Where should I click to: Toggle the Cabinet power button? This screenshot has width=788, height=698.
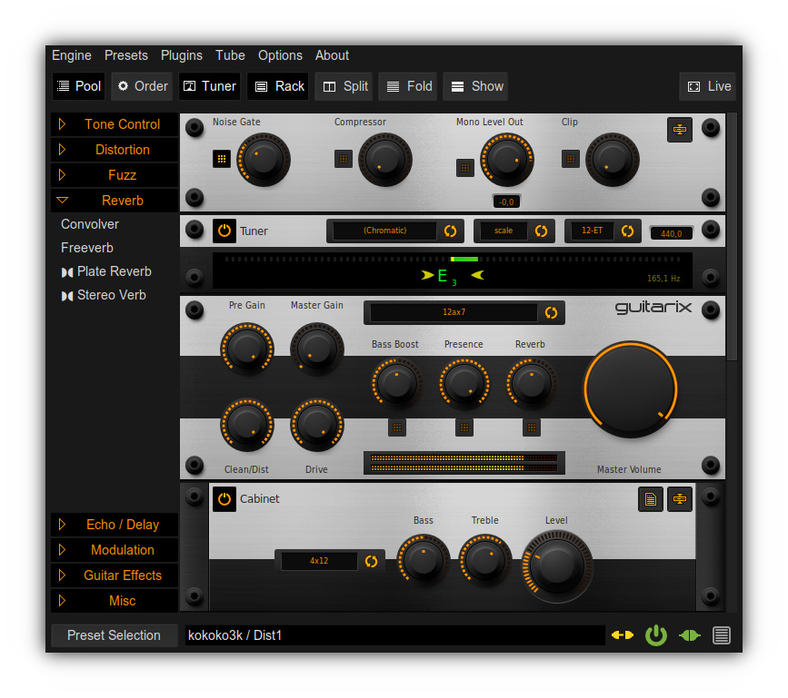pos(224,498)
